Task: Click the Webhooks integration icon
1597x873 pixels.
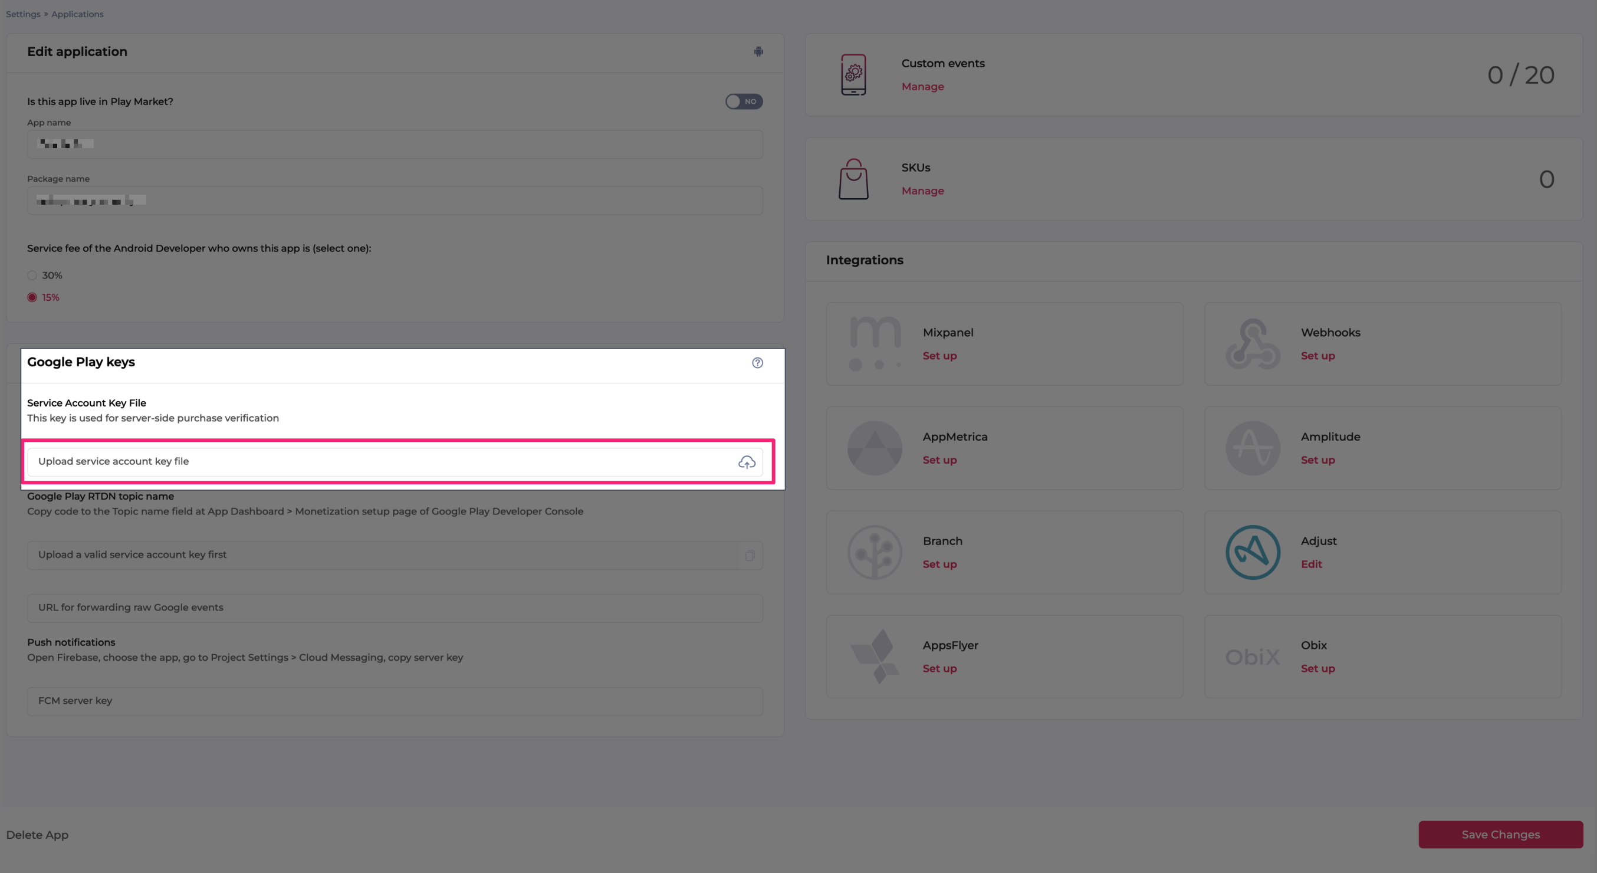Action: tap(1251, 343)
